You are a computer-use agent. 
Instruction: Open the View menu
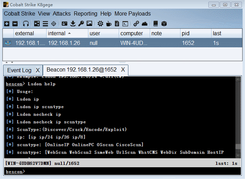(44, 14)
